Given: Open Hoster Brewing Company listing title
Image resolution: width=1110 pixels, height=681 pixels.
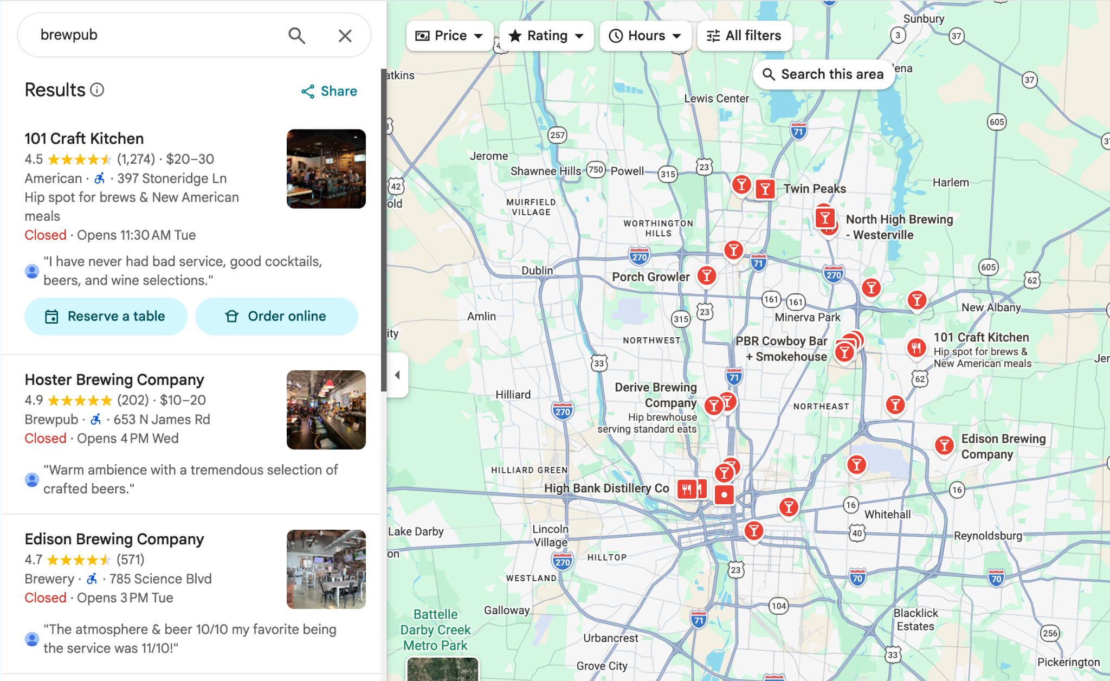Looking at the screenshot, I should [x=114, y=380].
